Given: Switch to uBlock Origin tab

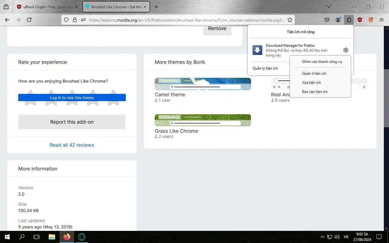Looking at the screenshot, I should pyautogui.click(x=48, y=7).
